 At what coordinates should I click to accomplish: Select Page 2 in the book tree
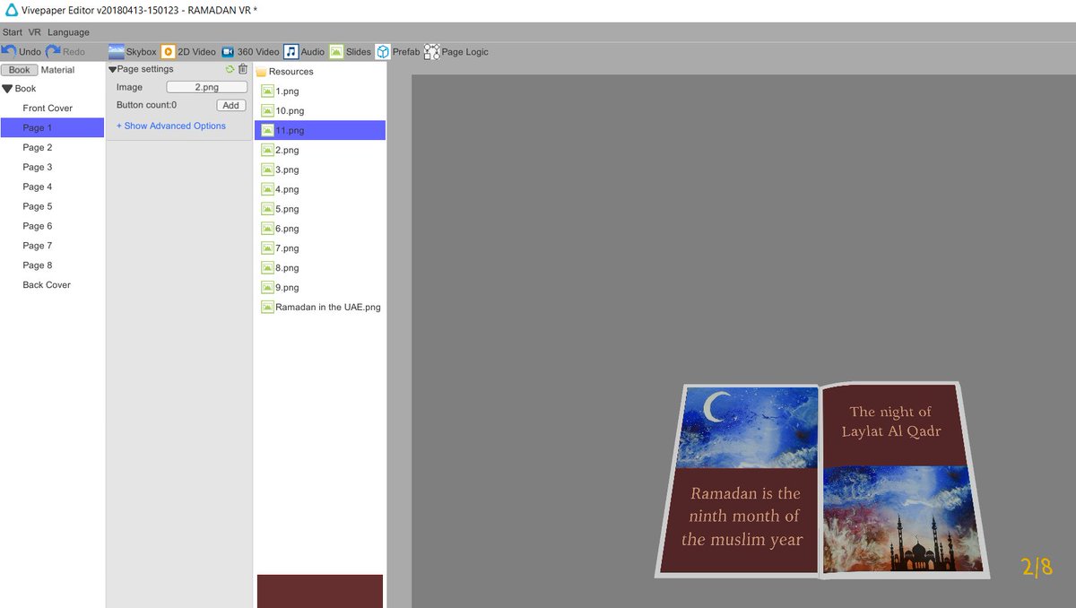click(52, 147)
